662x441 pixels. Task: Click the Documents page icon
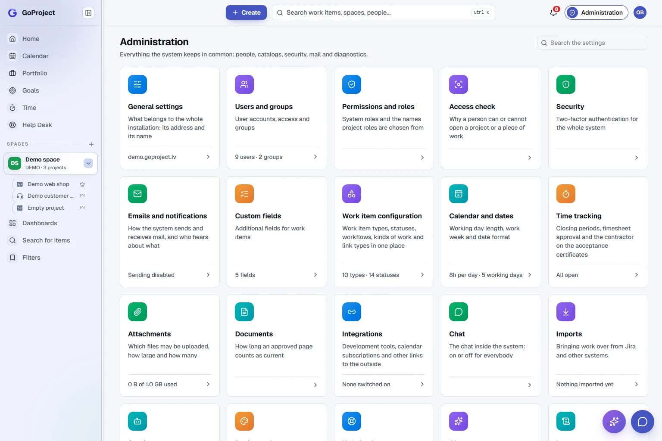244,312
